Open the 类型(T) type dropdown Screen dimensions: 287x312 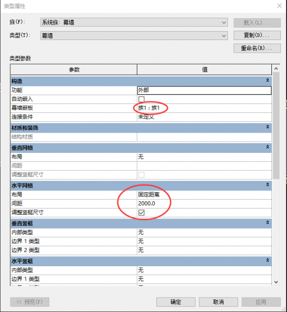(134, 35)
